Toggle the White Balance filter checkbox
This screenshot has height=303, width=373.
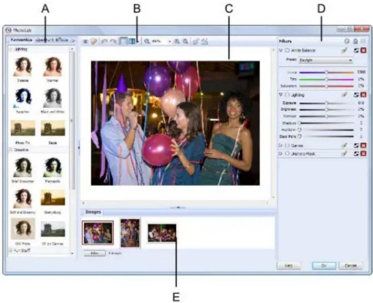click(x=287, y=50)
